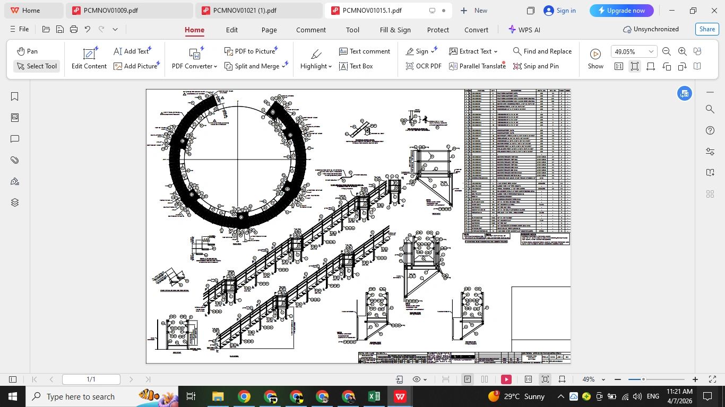The image size is (725, 407).
Task: Click the Upgrade now button
Action: coord(622,11)
